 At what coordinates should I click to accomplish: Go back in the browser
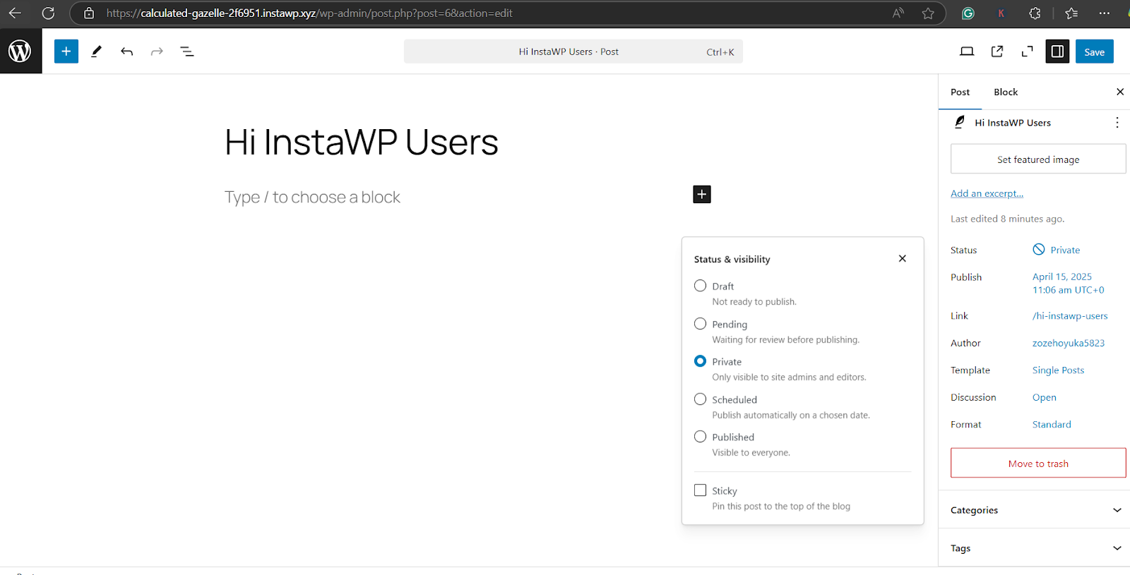tap(15, 13)
